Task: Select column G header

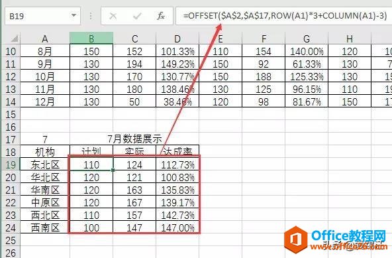Action: coord(307,38)
